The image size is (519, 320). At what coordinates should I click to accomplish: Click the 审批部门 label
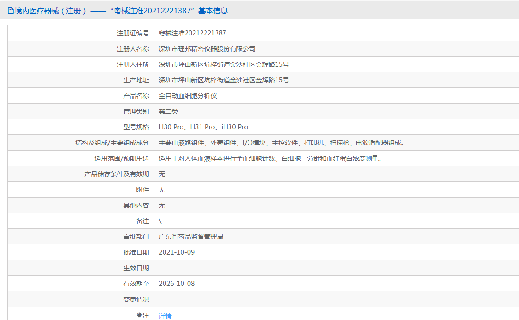click(x=136, y=237)
